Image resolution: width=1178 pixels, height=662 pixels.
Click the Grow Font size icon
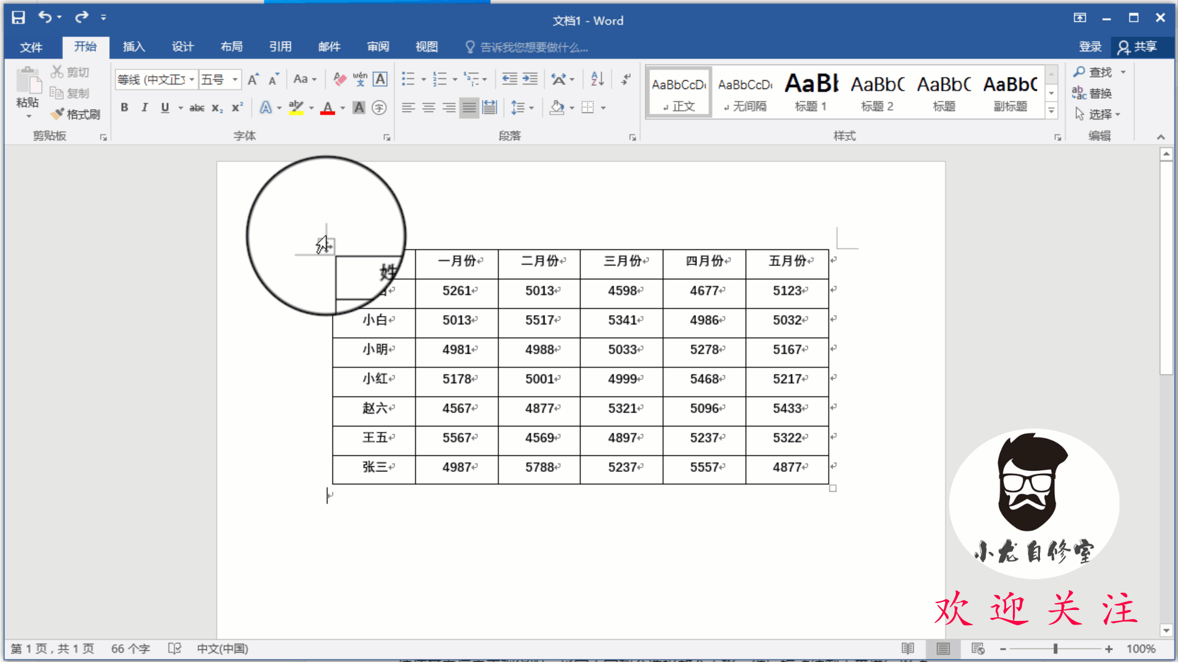(253, 79)
